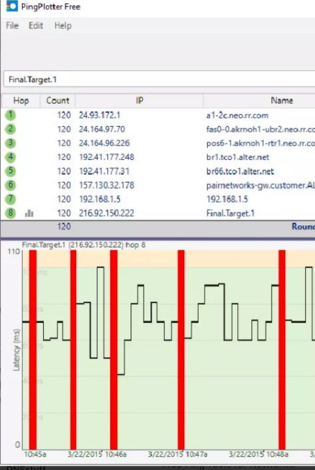This screenshot has height=470, width=315.
Task: Select the hop 3 green circle icon
Action: [10, 143]
